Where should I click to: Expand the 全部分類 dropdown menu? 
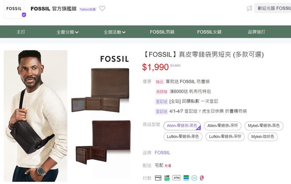click(67, 32)
